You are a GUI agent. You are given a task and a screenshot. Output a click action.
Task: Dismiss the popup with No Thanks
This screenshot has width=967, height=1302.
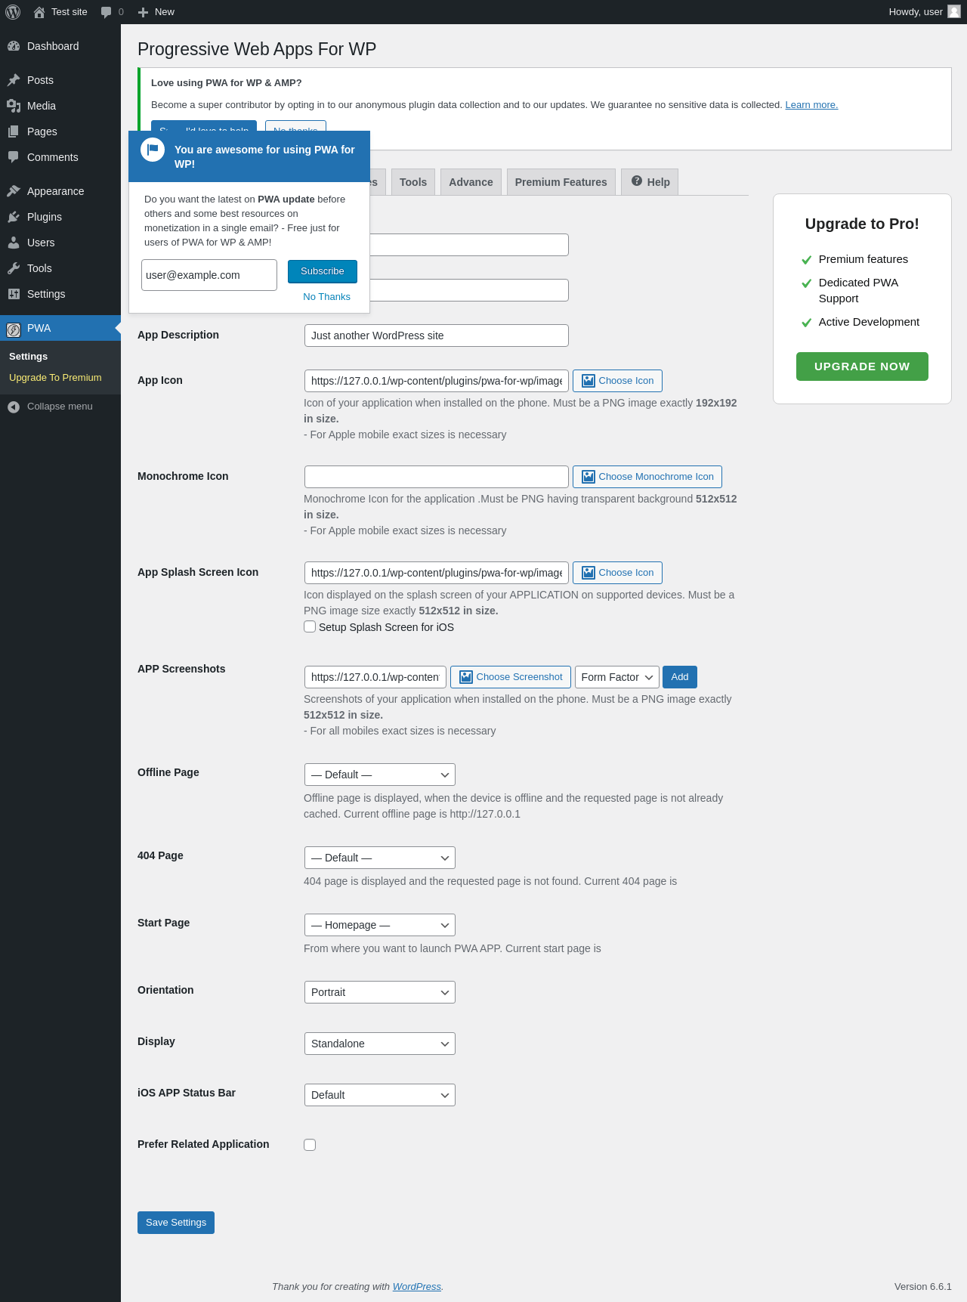tap(327, 297)
